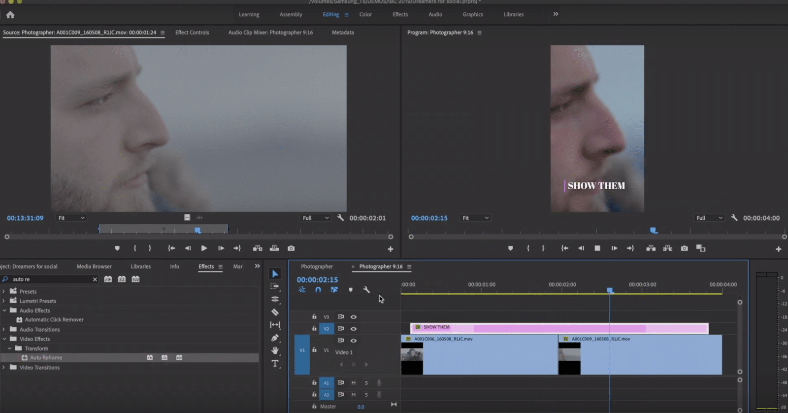Open the Effect Controls tab
788x413 pixels.
click(192, 33)
